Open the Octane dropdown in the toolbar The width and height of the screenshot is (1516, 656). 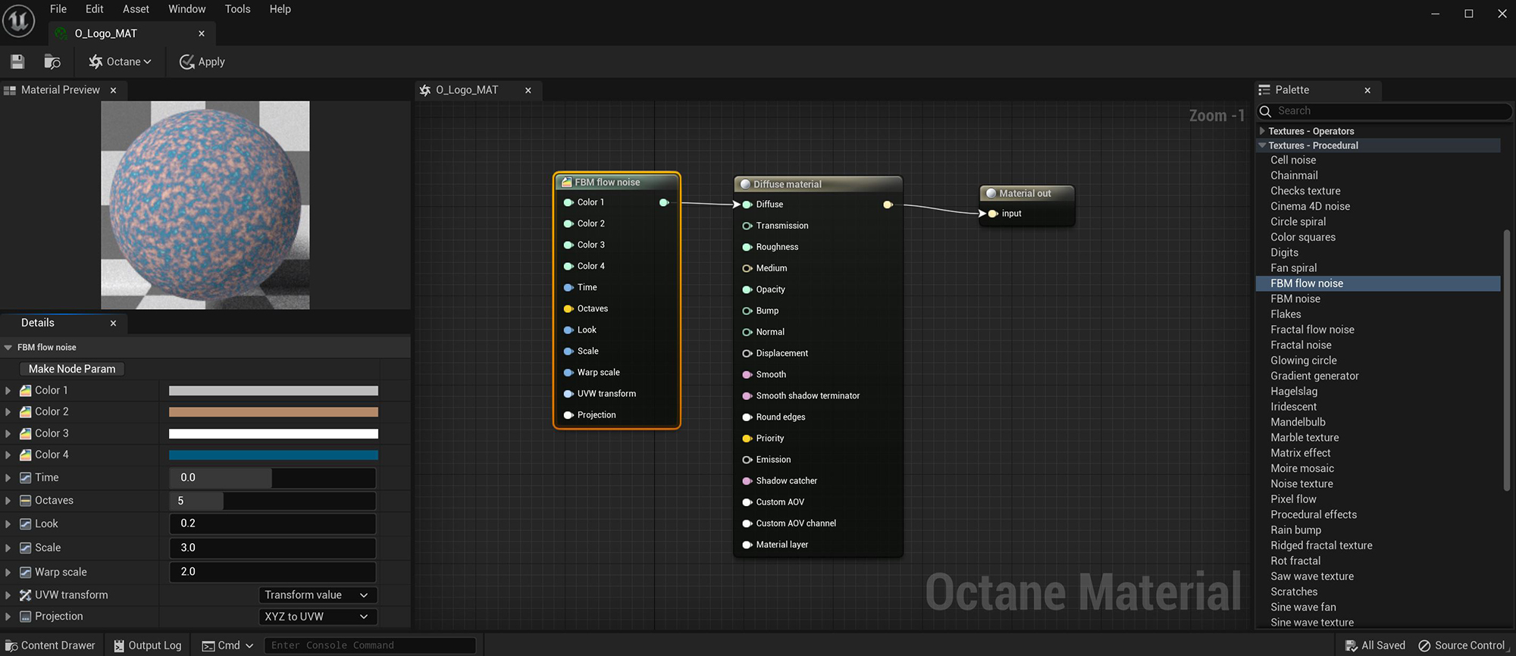[120, 62]
